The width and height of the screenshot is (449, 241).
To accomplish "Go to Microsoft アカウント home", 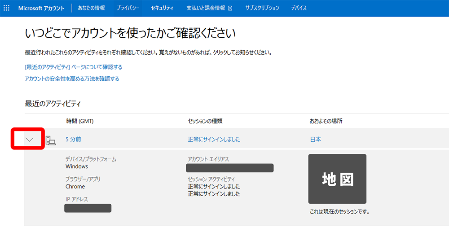I will 41,8.
